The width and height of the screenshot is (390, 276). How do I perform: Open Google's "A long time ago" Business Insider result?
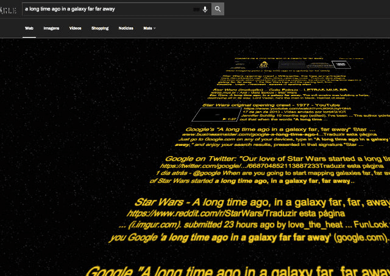(x=280, y=129)
